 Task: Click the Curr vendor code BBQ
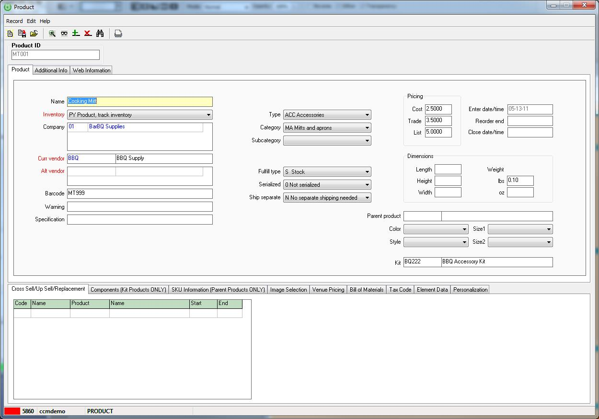[91, 159]
